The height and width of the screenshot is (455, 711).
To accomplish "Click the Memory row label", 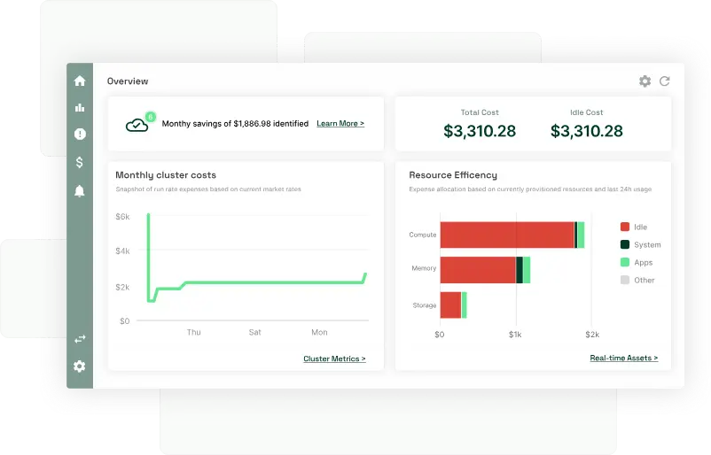I will click(424, 268).
